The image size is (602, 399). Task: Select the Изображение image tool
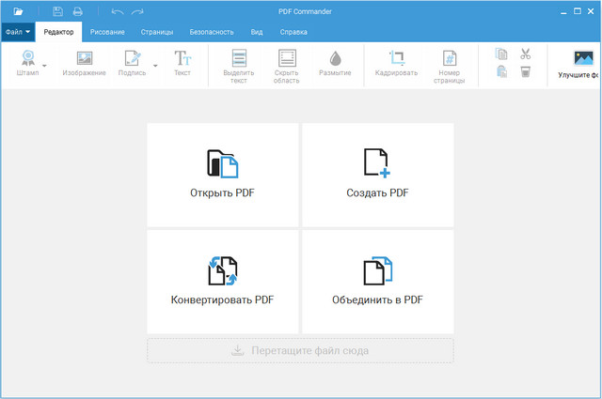(84, 63)
